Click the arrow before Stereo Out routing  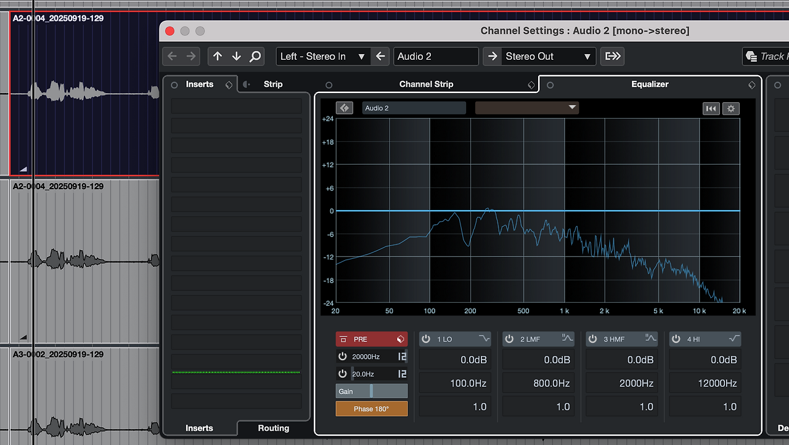pyautogui.click(x=492, y=56)
